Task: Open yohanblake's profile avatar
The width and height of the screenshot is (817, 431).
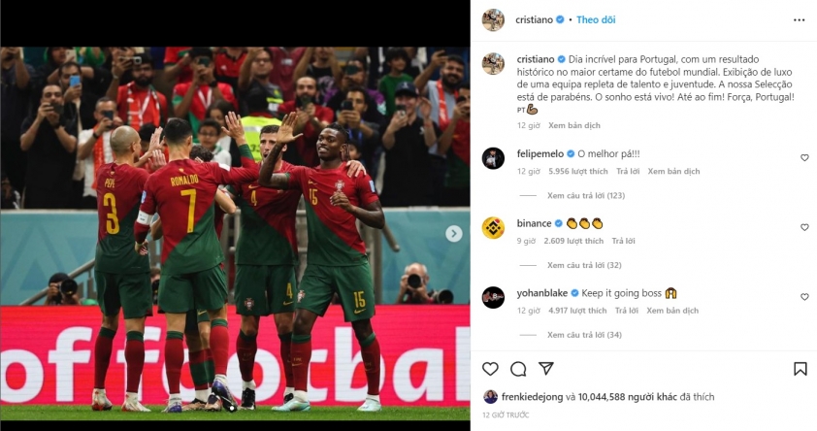Action: click(493, 298)
